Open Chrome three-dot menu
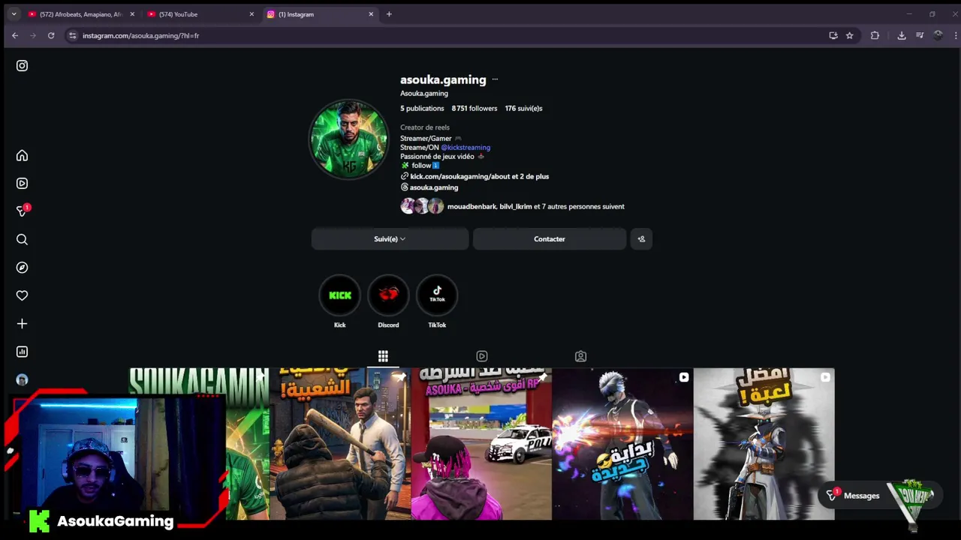Image resolution: width=961 pixels, height=540 pixels. (956, 35)
